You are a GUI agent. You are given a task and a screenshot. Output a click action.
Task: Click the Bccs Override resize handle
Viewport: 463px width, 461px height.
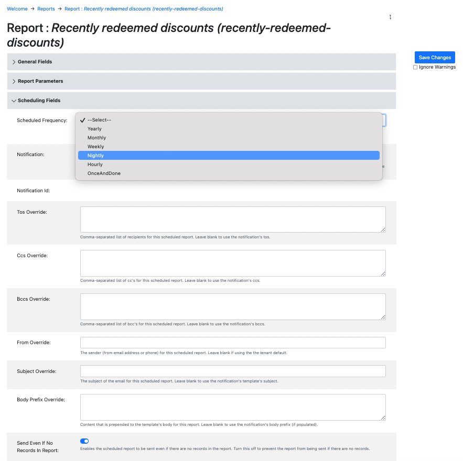[383, 317]
